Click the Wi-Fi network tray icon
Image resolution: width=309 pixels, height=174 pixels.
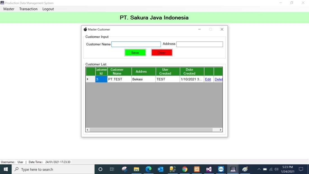271,169
